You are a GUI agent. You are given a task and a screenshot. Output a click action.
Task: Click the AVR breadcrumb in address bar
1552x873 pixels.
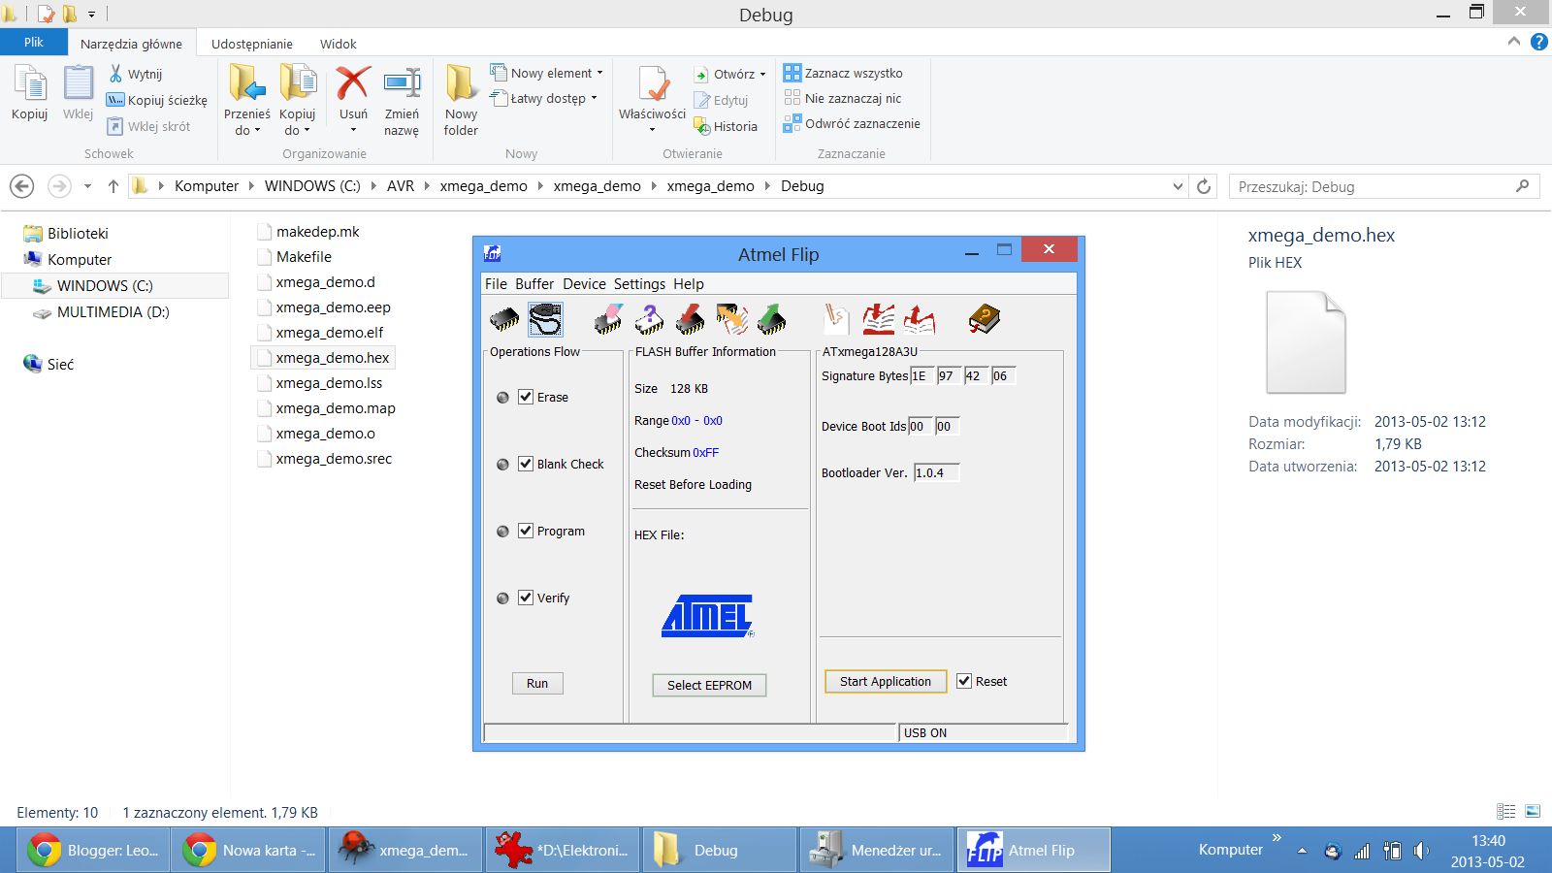click(x=401, y=186)
